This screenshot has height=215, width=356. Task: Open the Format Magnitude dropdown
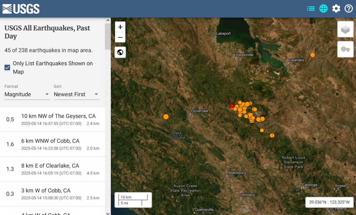pyautogui.click(x=27, y=94)
